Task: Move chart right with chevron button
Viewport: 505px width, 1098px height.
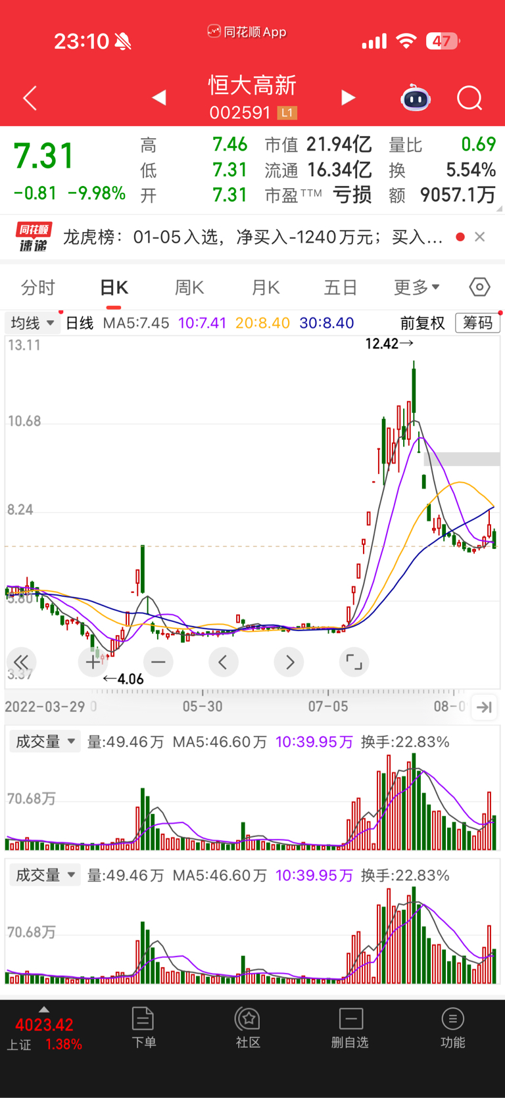Action: pos(289,662)
